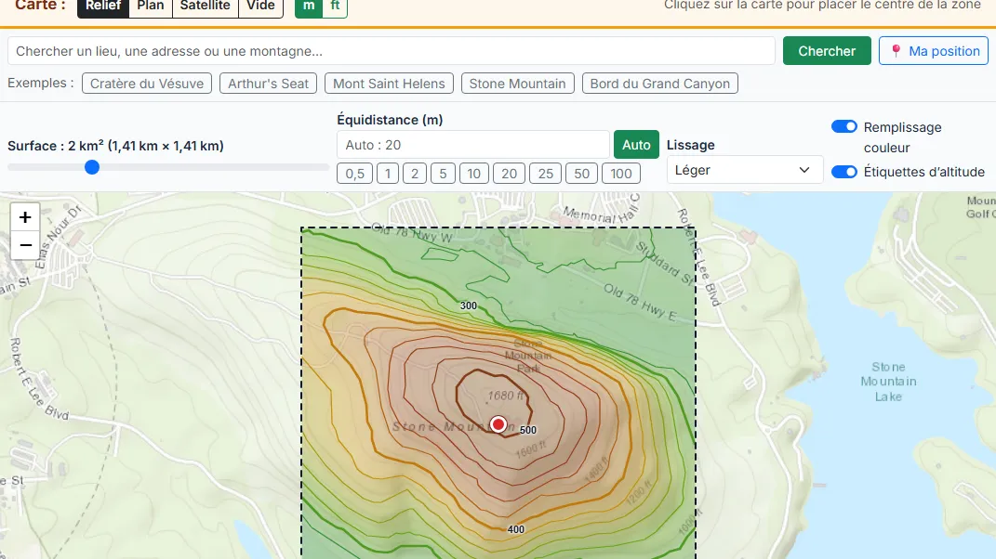Set equidistance preset to 50
The width and height of the screenshot is (996, 559).
pyautogui.click(x=582, y=174)
